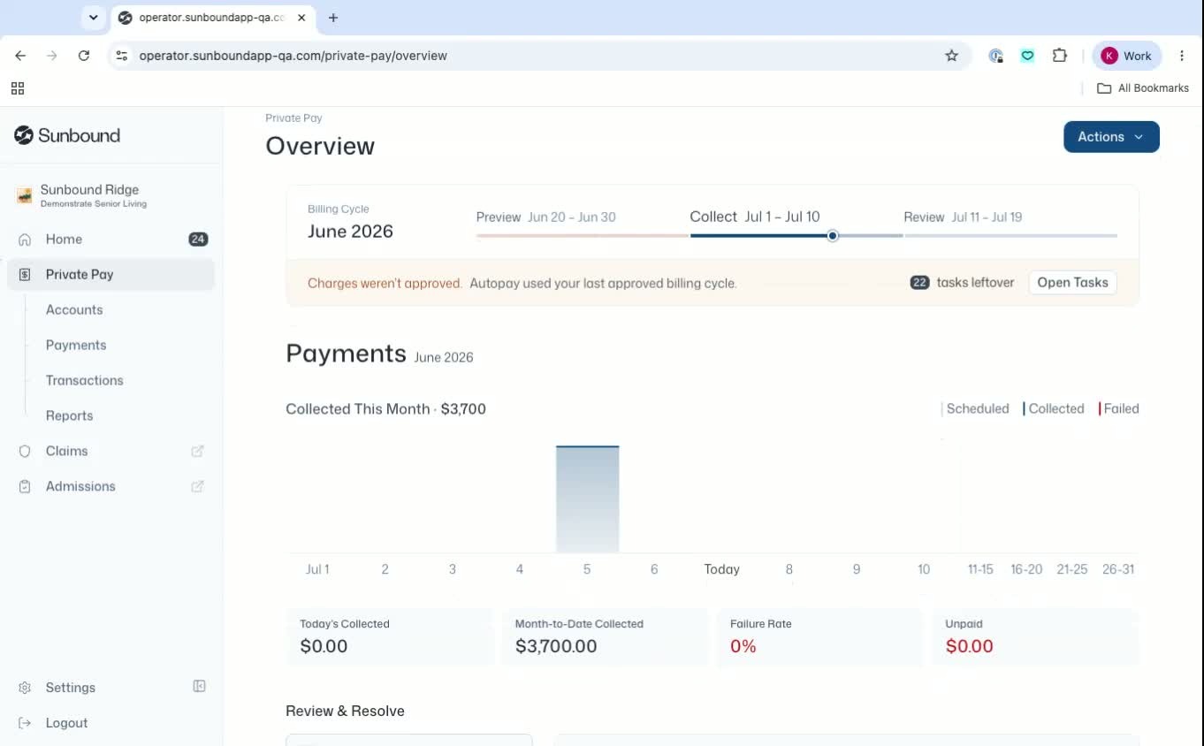Click external link icon beside Claims

point(198,451)
